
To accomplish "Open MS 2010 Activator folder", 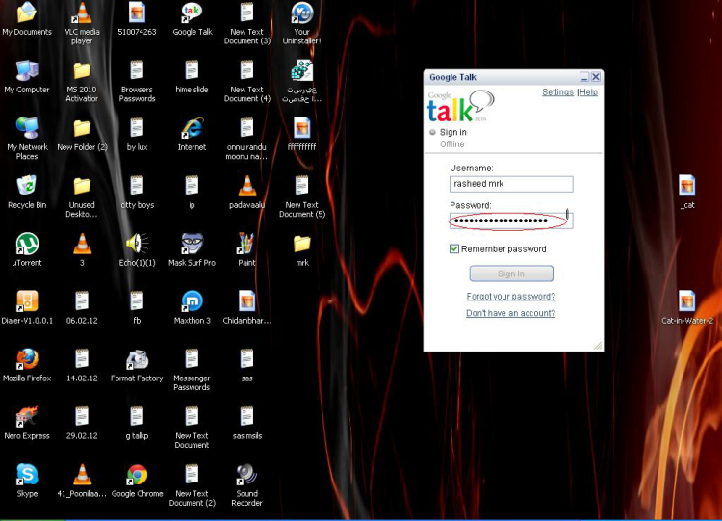I will click(82, 70).
